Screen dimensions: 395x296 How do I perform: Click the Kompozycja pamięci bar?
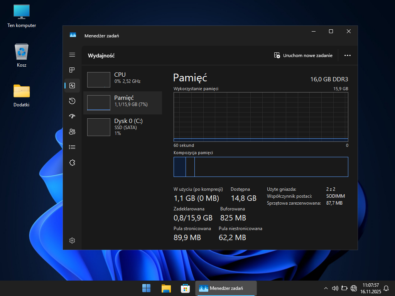click(x=261, y=167)
